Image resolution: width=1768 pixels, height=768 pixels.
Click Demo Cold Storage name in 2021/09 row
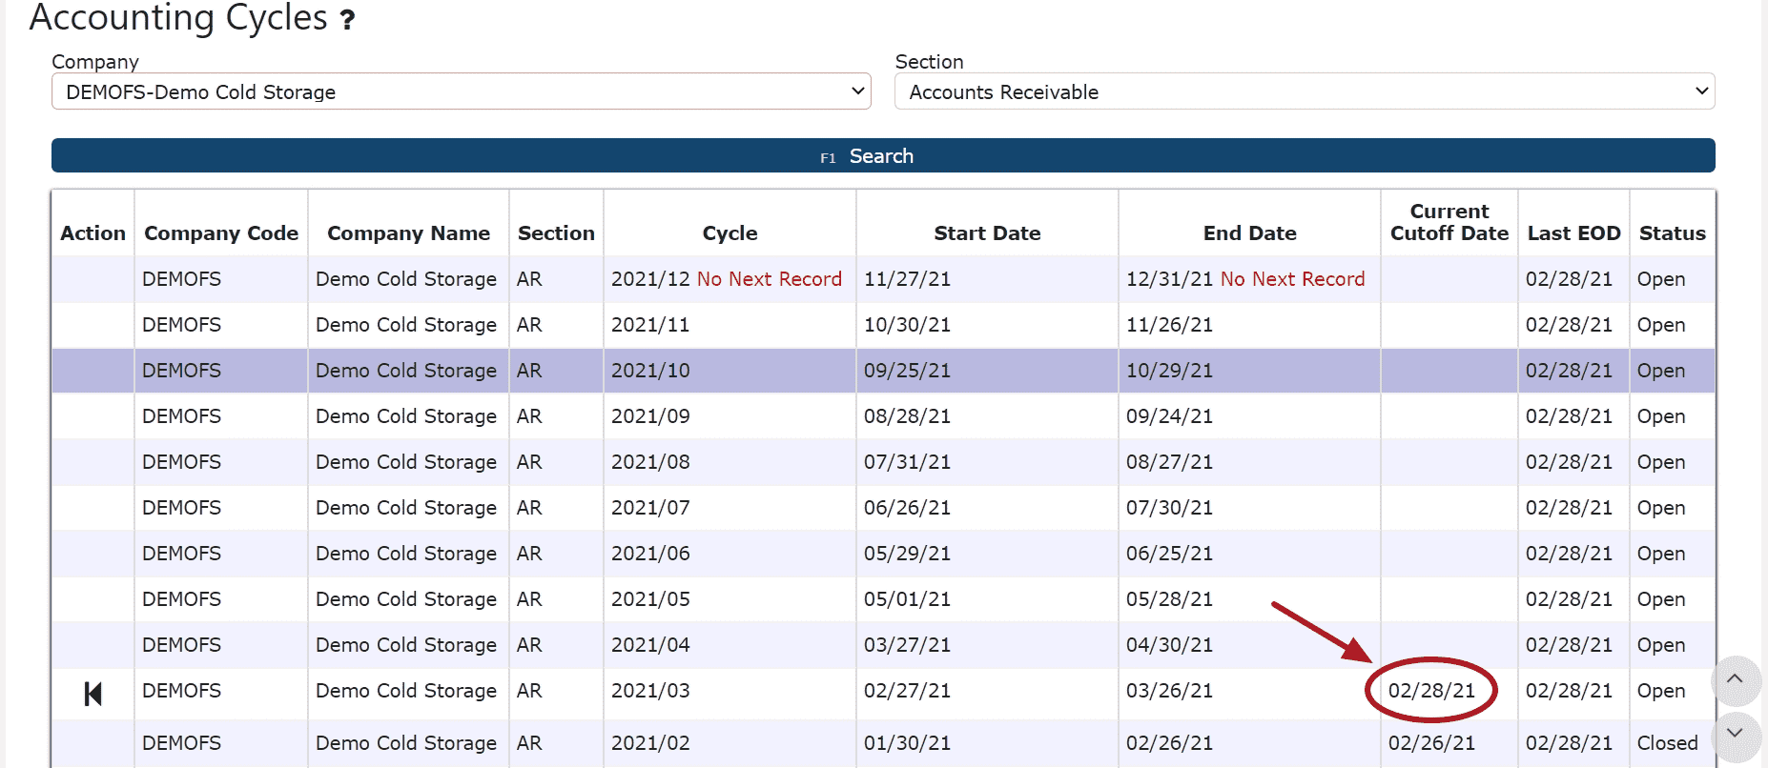(x=406, y=416)
